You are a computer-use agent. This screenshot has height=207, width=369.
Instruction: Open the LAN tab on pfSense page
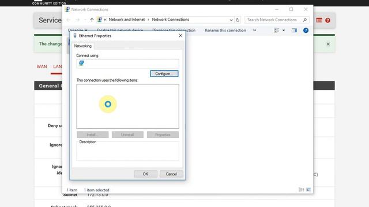(58, 67)
